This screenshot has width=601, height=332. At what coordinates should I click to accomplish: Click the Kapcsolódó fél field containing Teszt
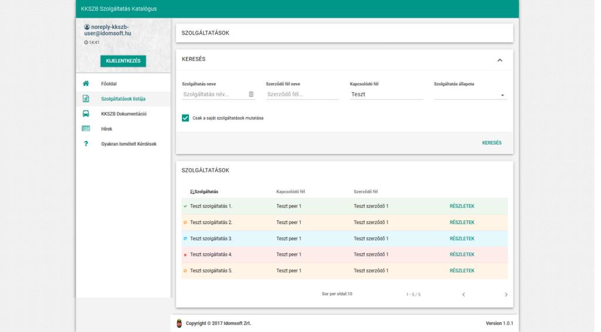coord(386,95)
